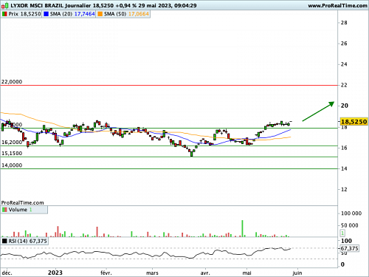The image size is (369, 277).
Task: Click the 15,1500 support level label
Action: click(x=12, y=154)
